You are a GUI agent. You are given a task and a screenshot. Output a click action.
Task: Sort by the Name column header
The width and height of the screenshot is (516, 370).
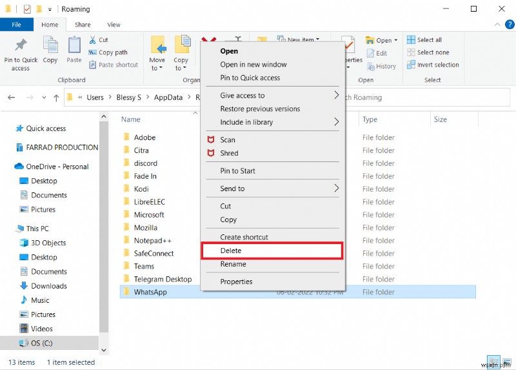tap(131, 119)
